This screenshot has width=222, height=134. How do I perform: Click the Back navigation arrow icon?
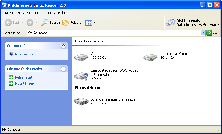tap(8, 23)
